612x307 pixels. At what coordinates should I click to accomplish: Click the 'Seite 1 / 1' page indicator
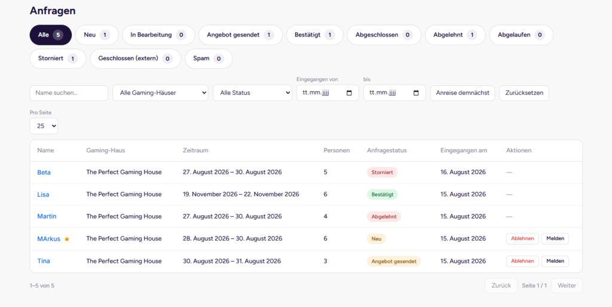point(534,285)
